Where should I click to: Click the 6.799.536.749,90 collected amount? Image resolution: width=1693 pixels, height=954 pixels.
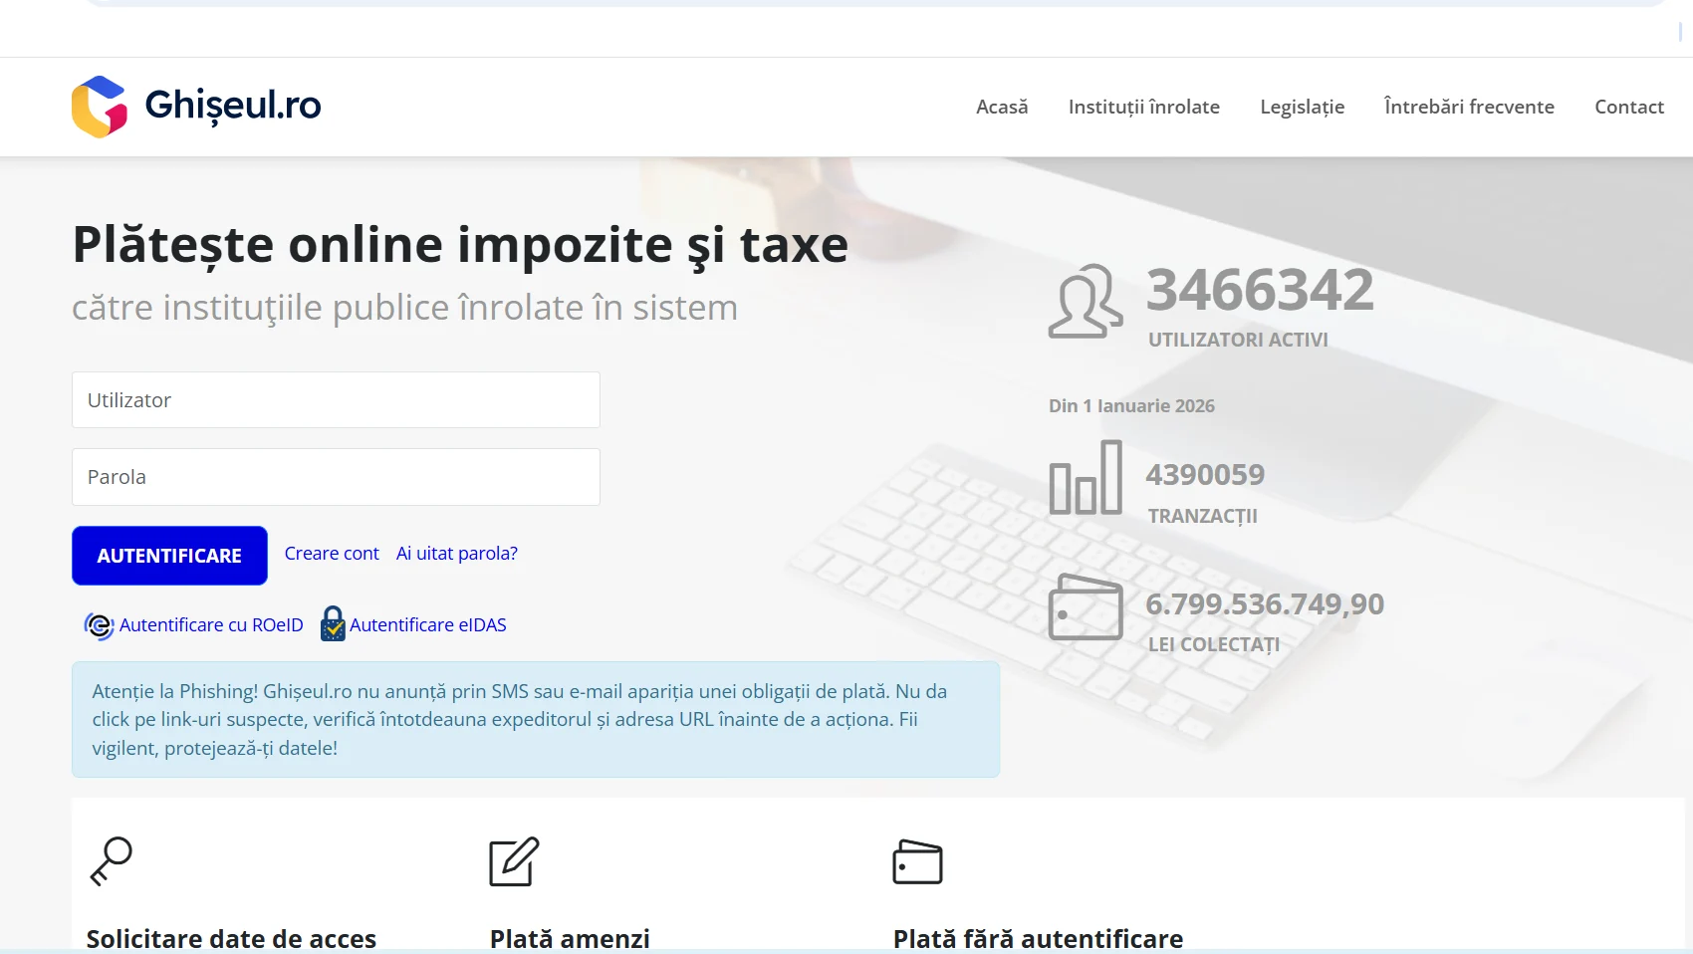[x=1265, y=604]
